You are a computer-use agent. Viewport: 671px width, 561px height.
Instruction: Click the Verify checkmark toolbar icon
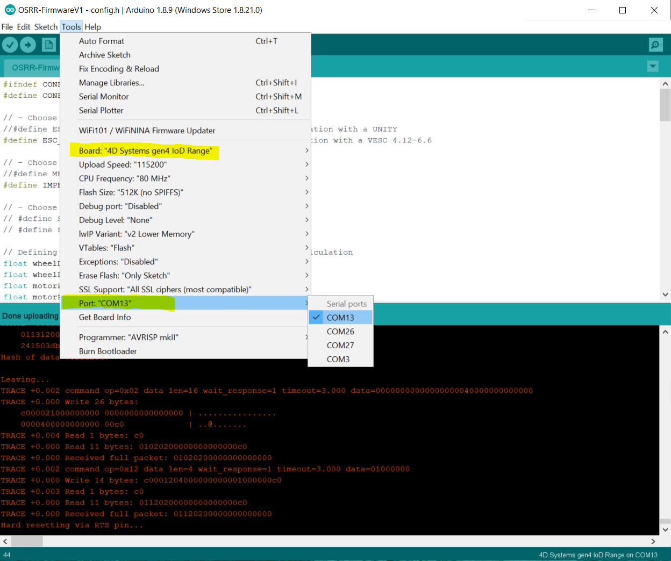tap(10, 45)
